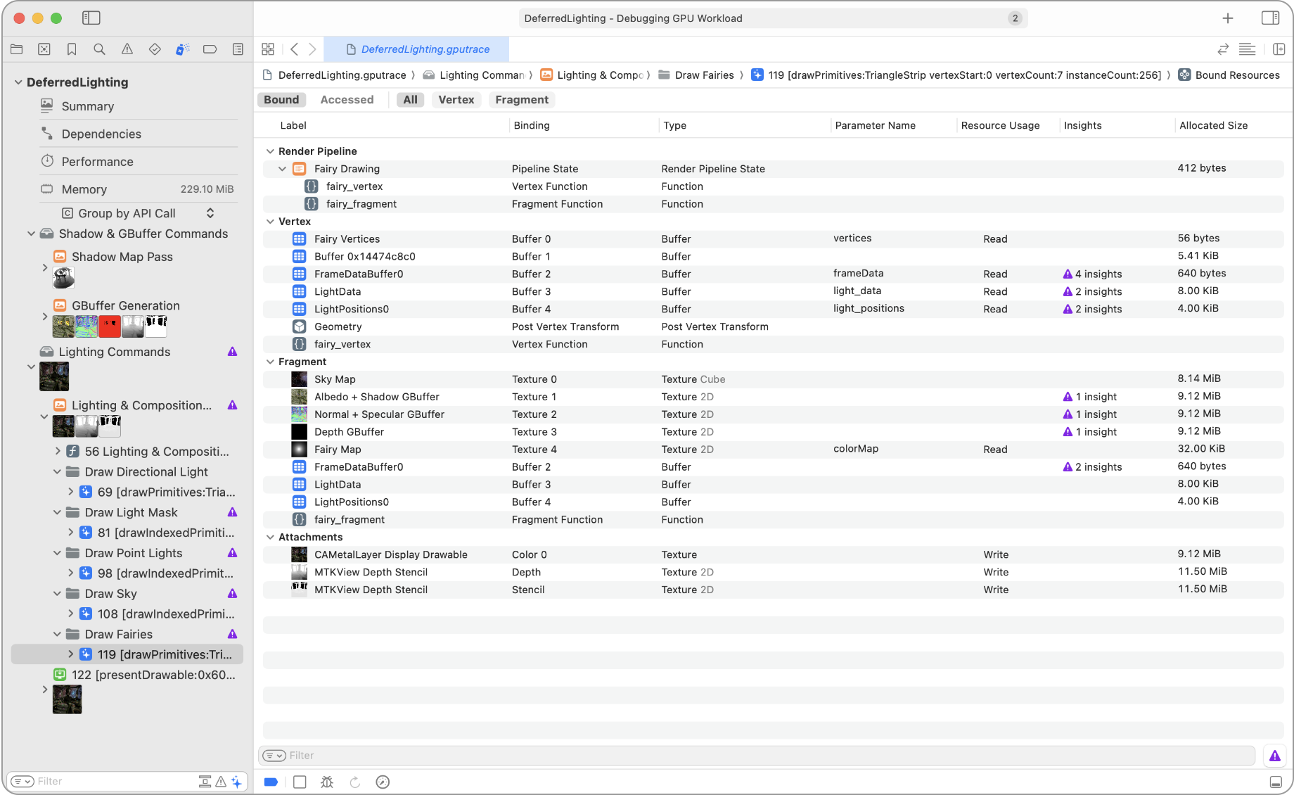The height and width of the screenshot is (795, 1294).
Task: Collapse the Render Pipeline section
Action: tap(270, 151)
